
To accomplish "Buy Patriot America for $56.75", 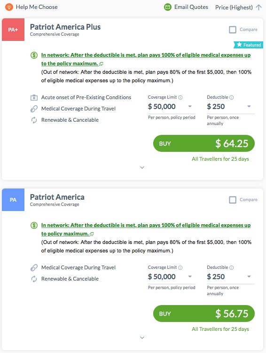I will point(204,314).
